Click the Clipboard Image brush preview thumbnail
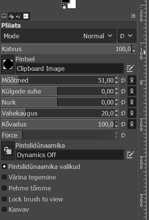Image resolution: width=149 pixels, height=220 pixels. 8,64
